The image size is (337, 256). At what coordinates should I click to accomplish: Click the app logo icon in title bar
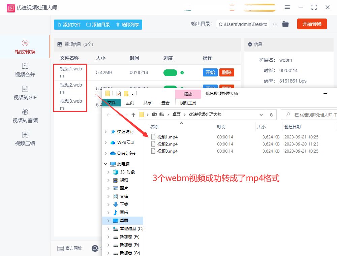11,8
